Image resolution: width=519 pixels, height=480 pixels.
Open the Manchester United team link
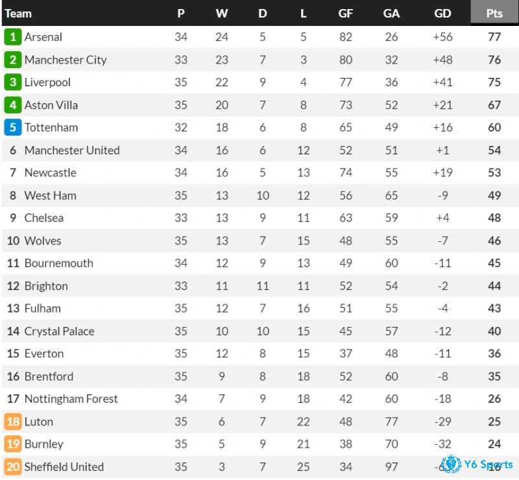72,150
